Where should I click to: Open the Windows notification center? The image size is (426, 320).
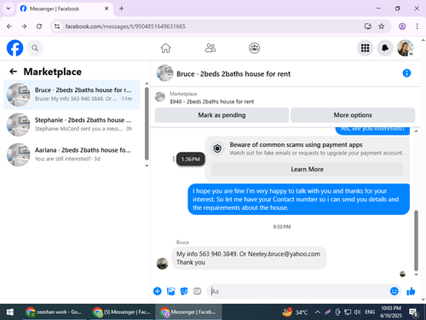413,312
